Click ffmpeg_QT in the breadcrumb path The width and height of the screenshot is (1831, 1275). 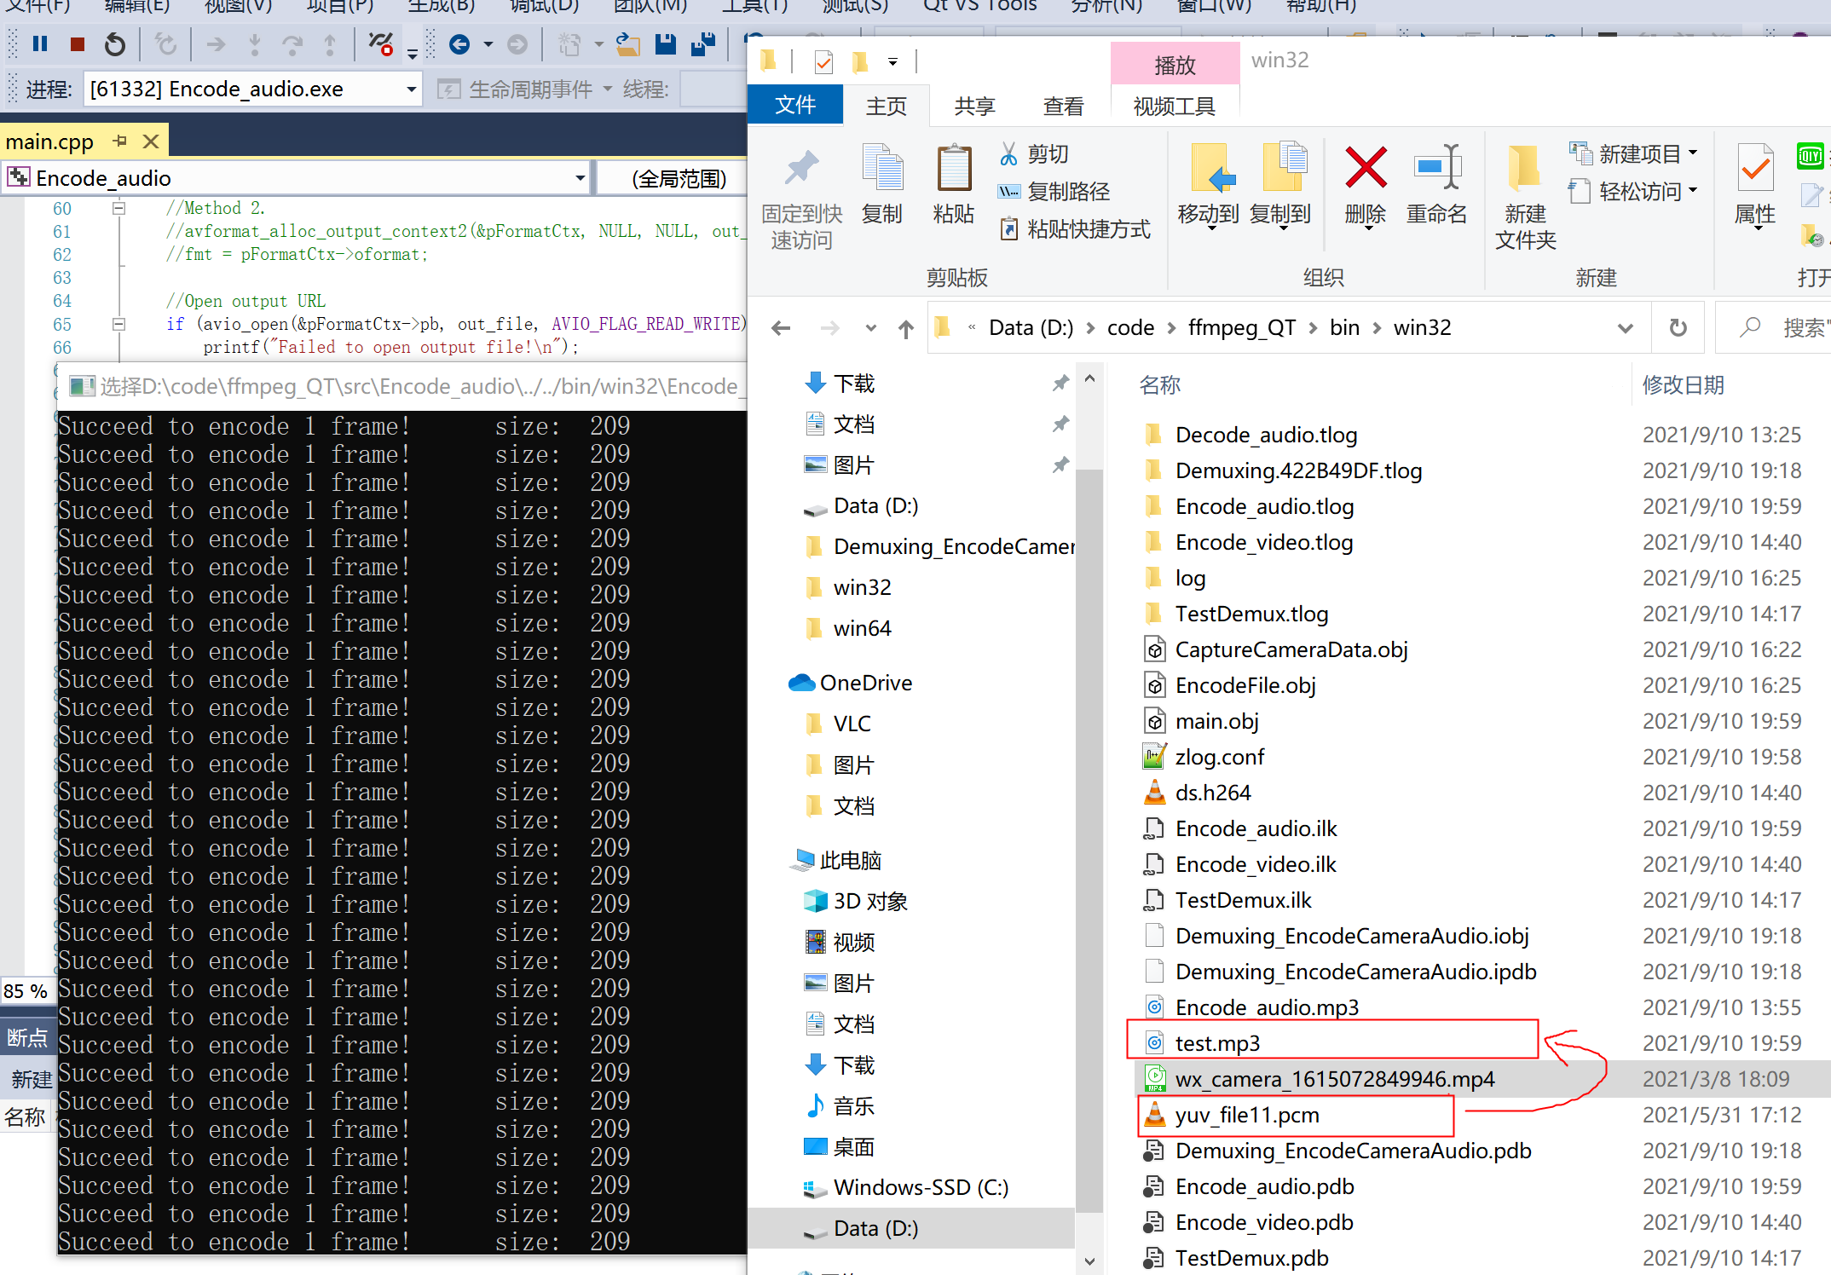[1241, 328]
